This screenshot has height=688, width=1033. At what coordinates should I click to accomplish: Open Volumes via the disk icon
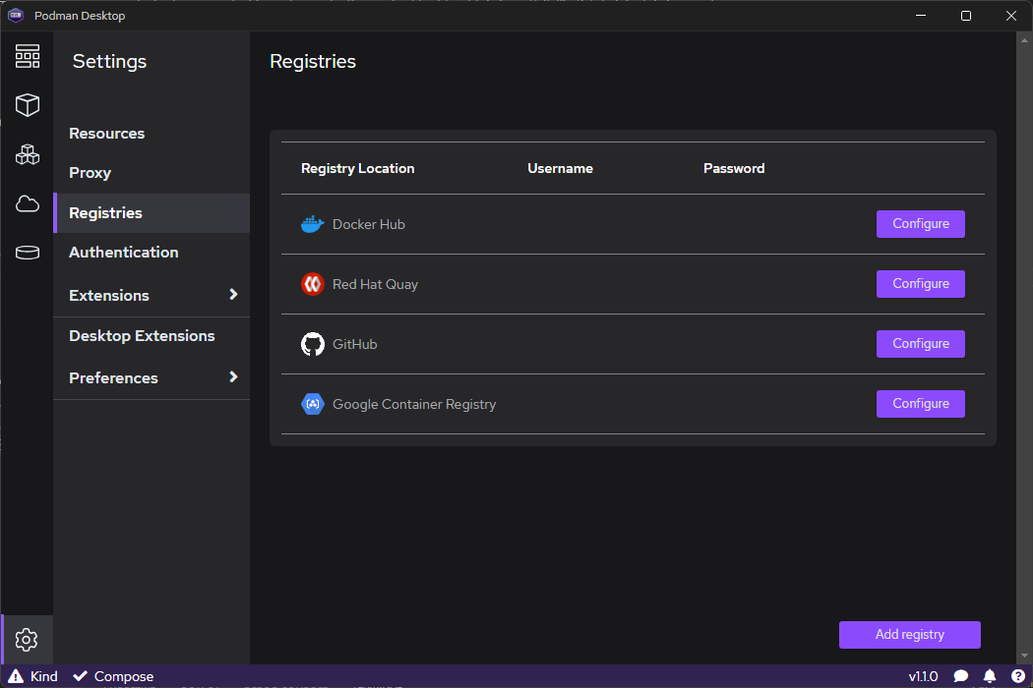click(x=27, y=253)
